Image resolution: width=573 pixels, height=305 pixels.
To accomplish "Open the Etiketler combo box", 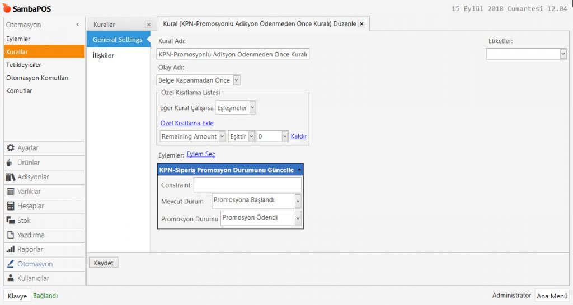I will point(562,54).
